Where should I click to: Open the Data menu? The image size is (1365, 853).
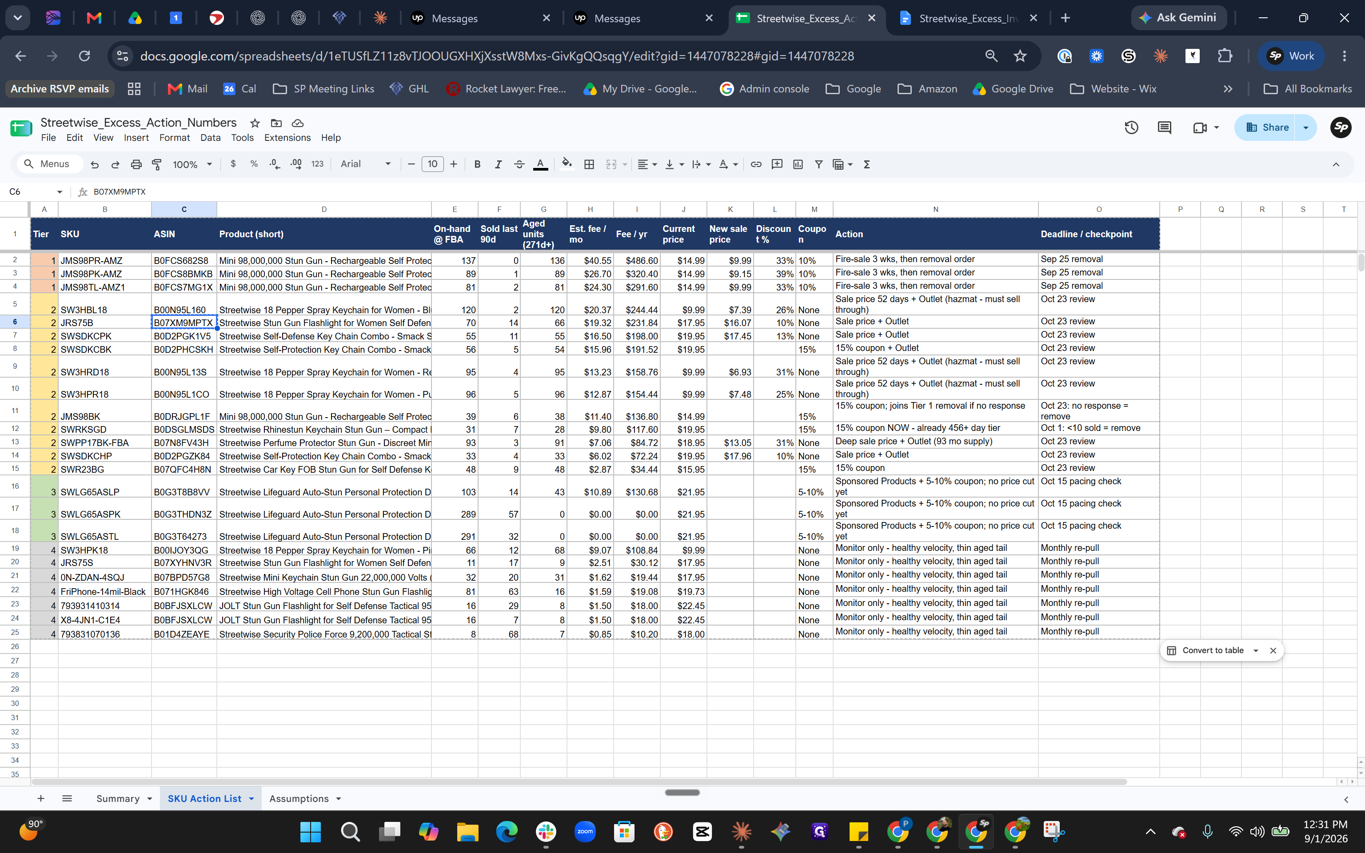(x=210, y=138)
